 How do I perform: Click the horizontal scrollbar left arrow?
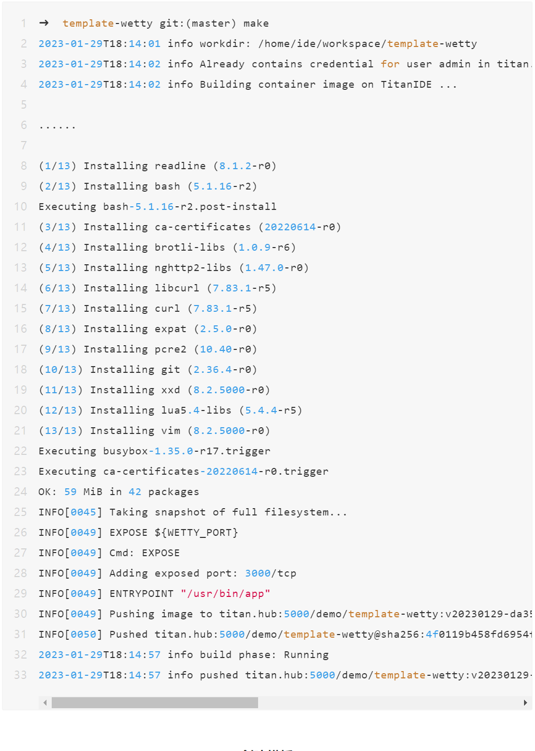click(x=45, y=703)
